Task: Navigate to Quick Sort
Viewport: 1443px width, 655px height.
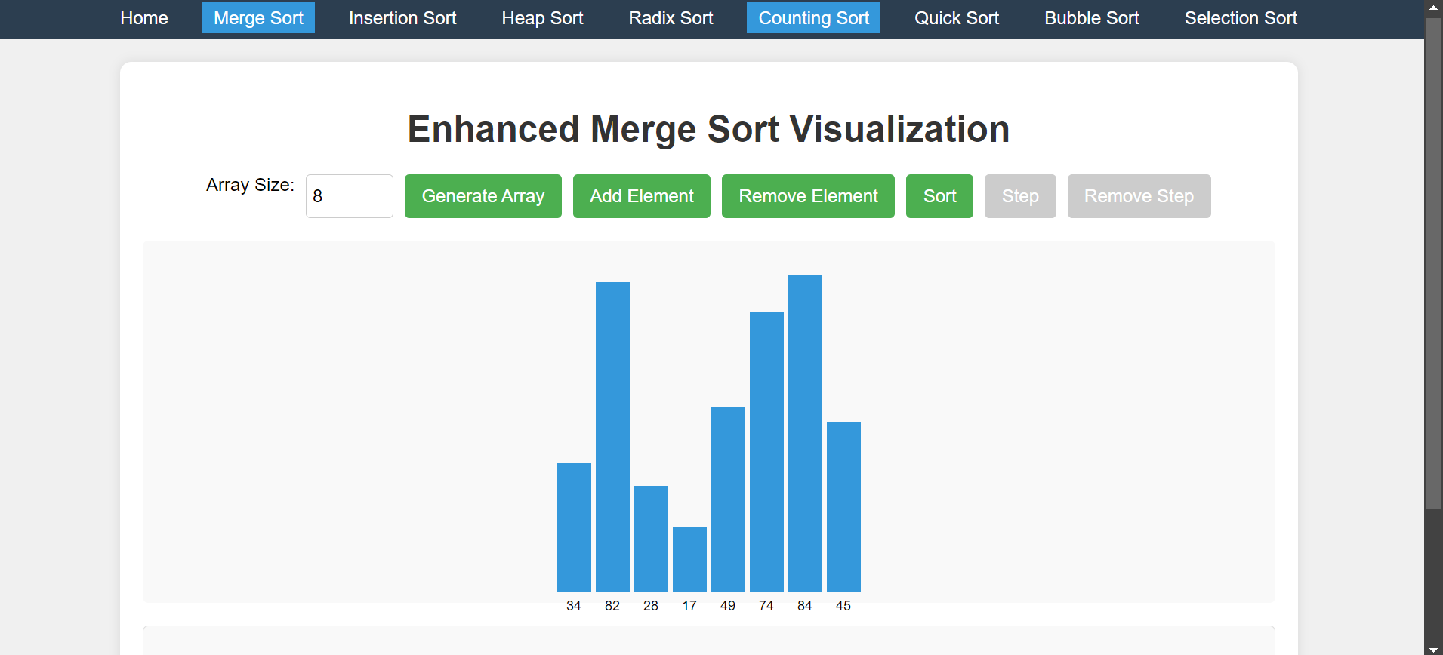Action: tap(957, 17)
